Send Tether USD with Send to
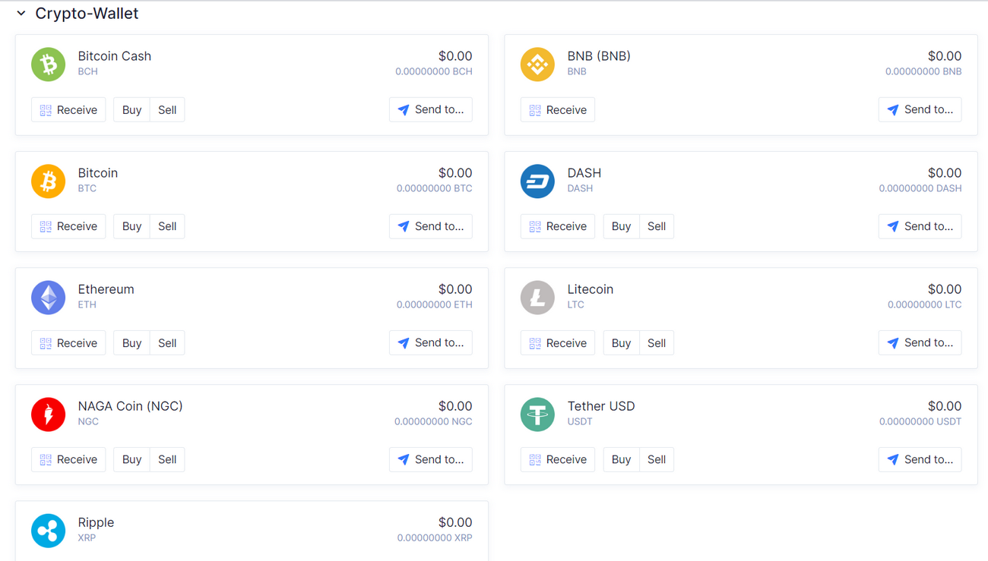 click(x=920, y=459)
